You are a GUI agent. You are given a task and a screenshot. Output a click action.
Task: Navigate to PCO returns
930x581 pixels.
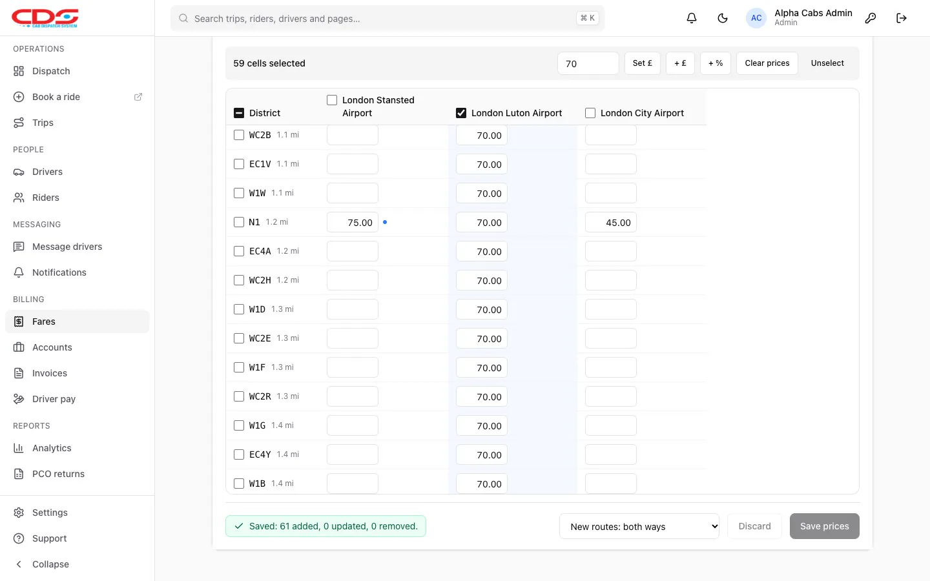point(77,474)
